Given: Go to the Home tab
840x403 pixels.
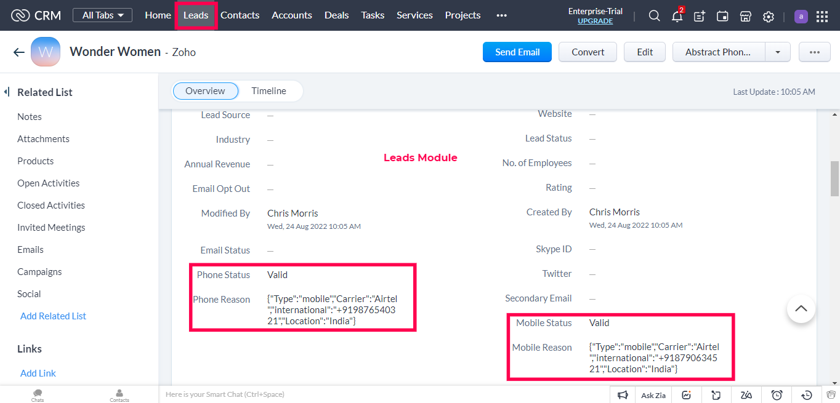Looking at the screenshot, I should (158, 15).
